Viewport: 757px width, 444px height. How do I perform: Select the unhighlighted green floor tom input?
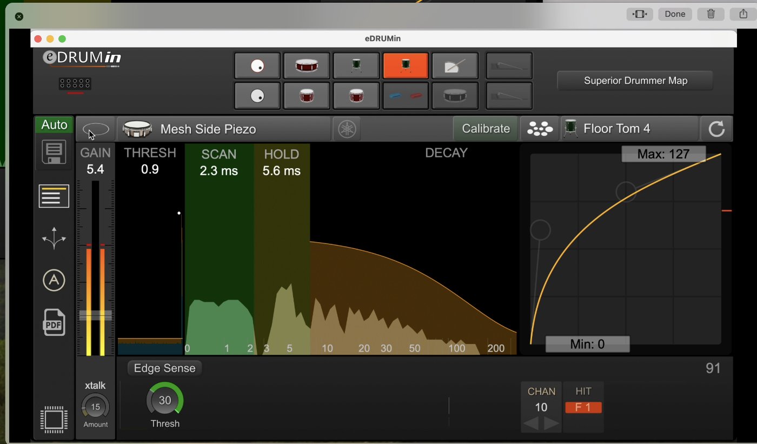click(x=356, y=66)
